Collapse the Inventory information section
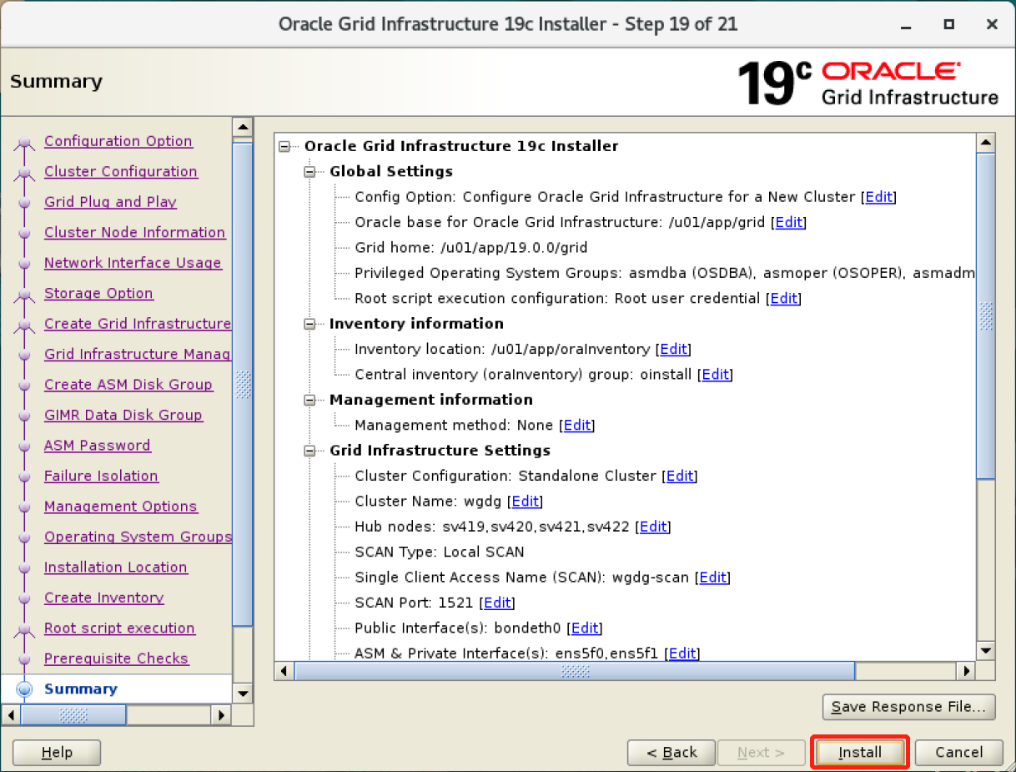 (x=309, y=324)
